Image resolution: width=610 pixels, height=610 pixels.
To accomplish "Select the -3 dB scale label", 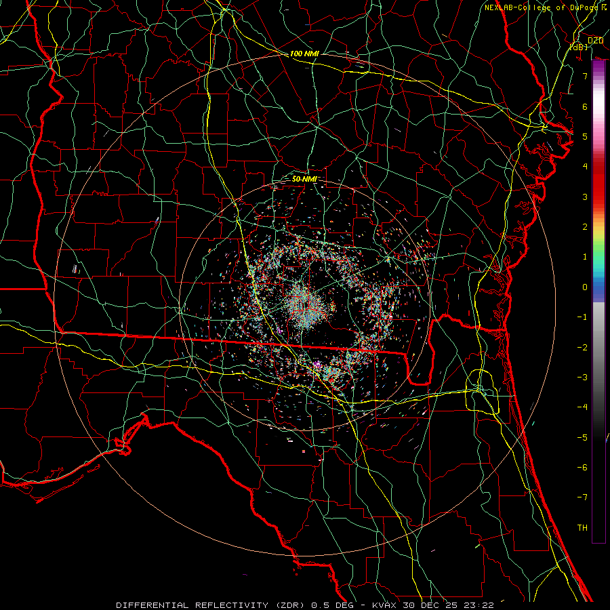I will click(x=582, y=378).
